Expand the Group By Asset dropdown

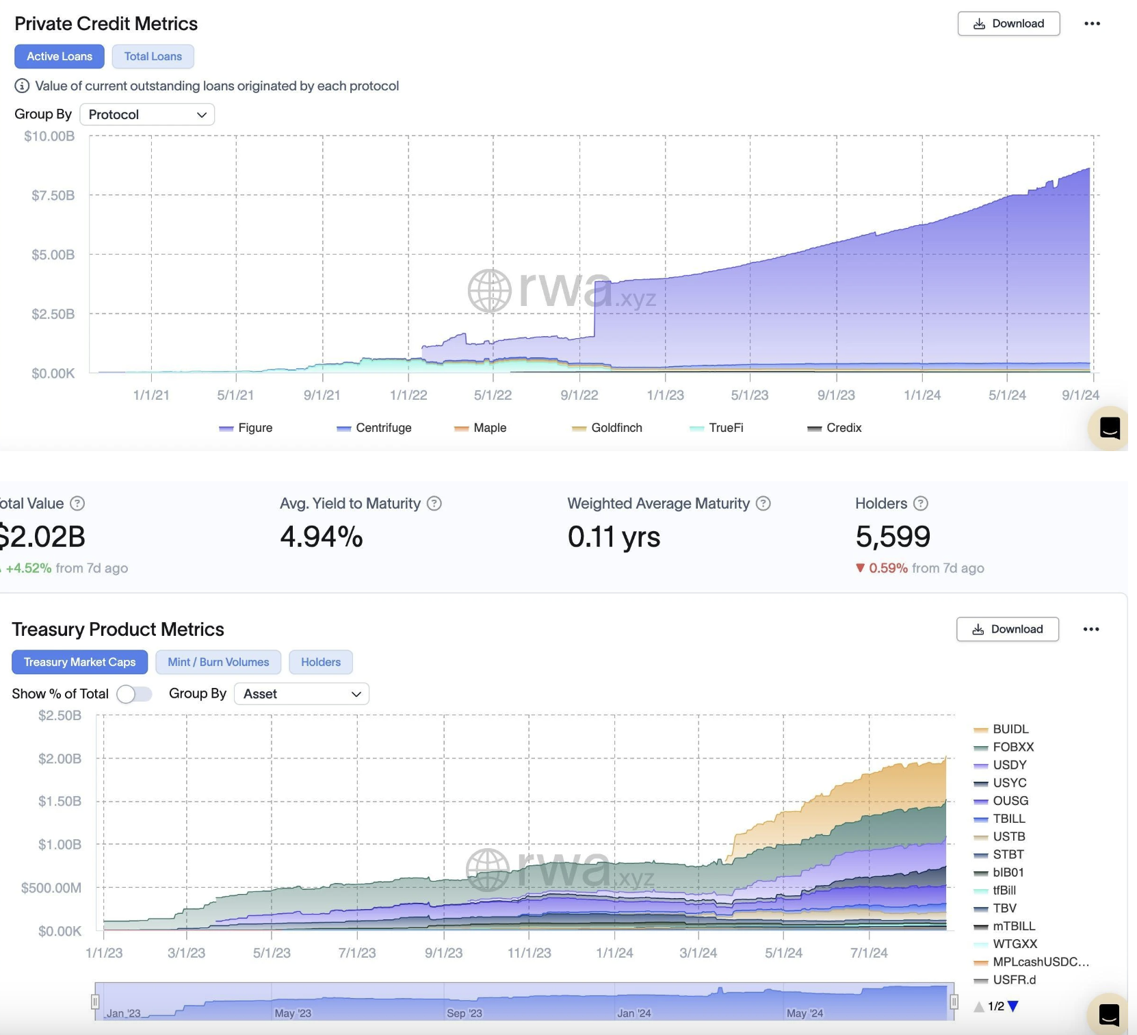(x=301, y=694)
